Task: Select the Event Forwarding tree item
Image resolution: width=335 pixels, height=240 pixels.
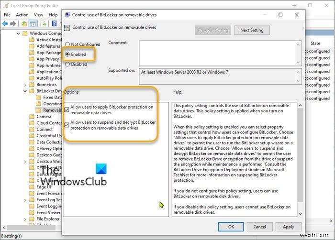Action: [x=49, y=194]
